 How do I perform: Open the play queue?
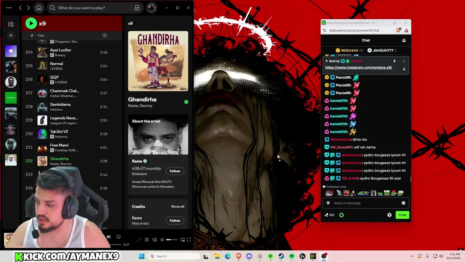(x=147, y=240)
